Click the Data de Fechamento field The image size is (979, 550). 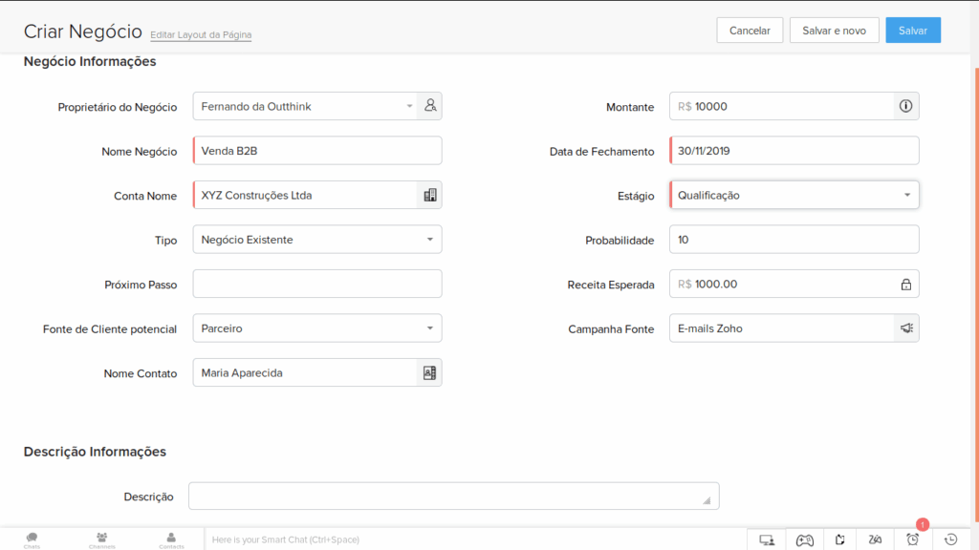click(x=794, y=151)
